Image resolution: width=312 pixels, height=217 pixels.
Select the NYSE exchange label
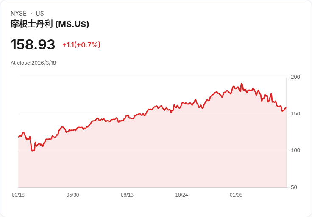tap(18, 14)
